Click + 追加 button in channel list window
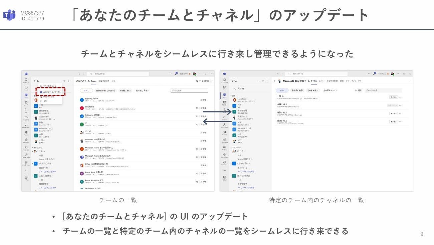The height and width of the screenshot is (245, 434). pos(358,90)
